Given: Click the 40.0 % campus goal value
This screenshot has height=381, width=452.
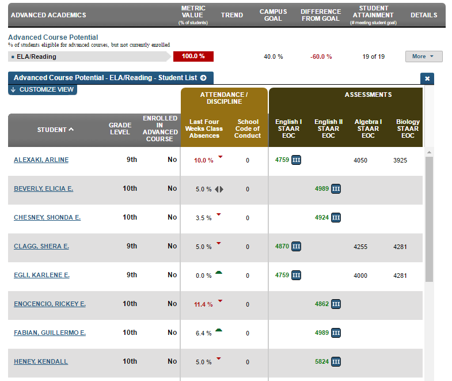Looking at the screenshot, I should [274, 57].
